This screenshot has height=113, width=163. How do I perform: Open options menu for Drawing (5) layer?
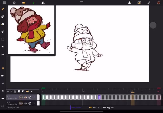(x=34, y=97)
